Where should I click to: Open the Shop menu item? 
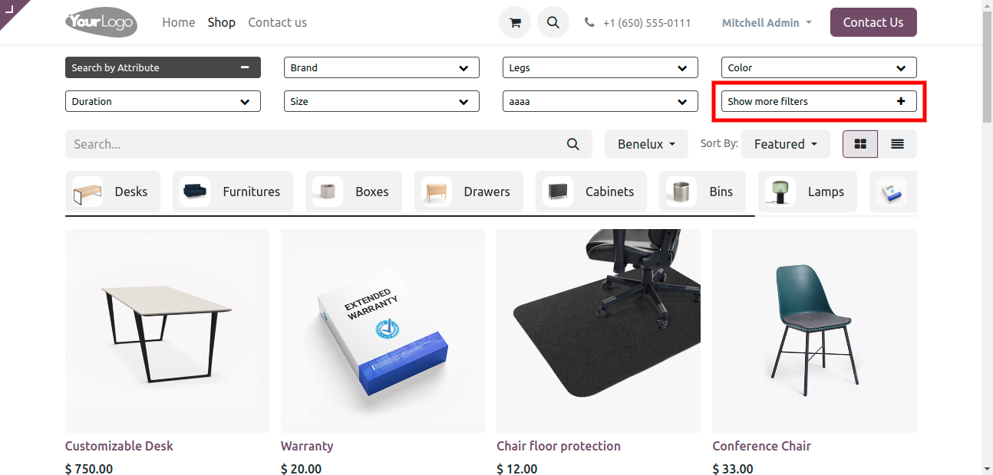pyautogui.click(x=221, y=22)
